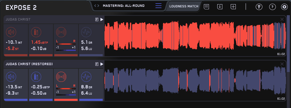Toggle the F button on the restored track

(97, 64)
